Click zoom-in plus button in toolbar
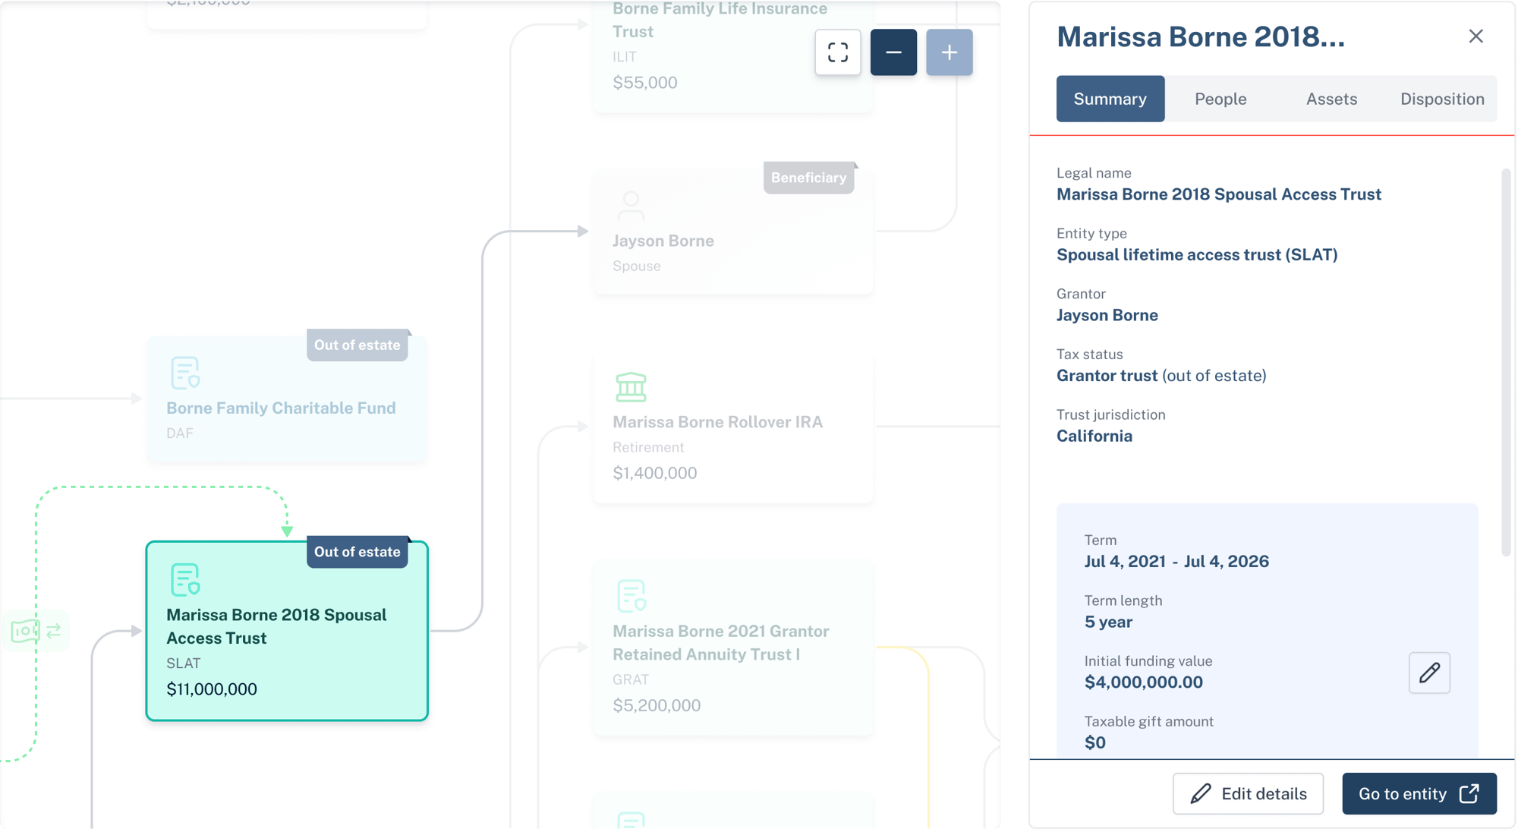 pos(947,52)
